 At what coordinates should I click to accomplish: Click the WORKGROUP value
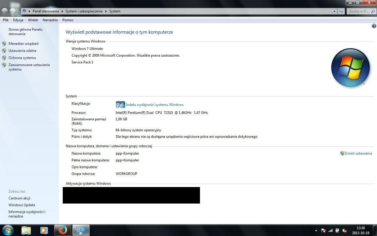click(126, 174)
